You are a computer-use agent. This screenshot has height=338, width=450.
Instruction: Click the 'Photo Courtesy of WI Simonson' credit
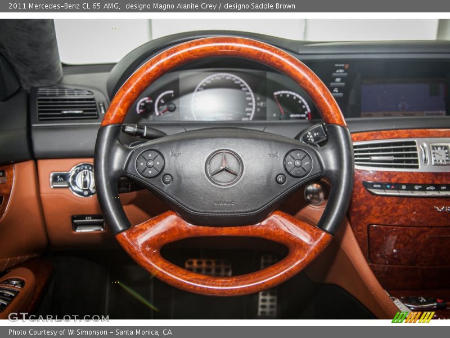point(58,332)
